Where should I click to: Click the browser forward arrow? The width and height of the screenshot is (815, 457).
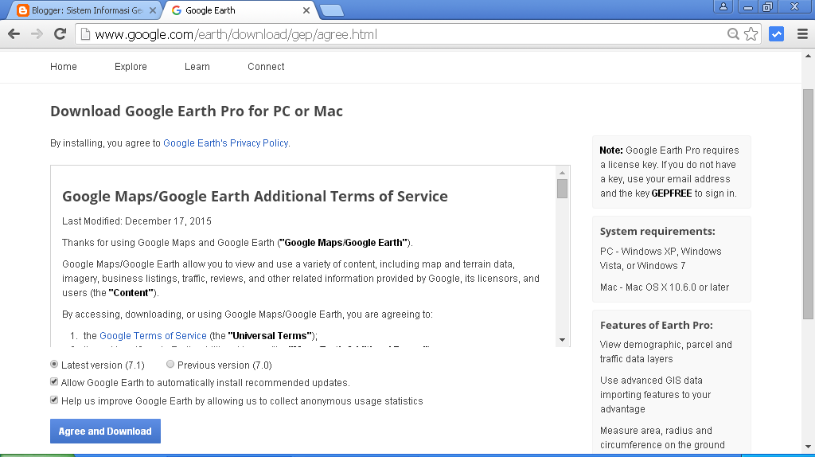(x=37, y=34)
